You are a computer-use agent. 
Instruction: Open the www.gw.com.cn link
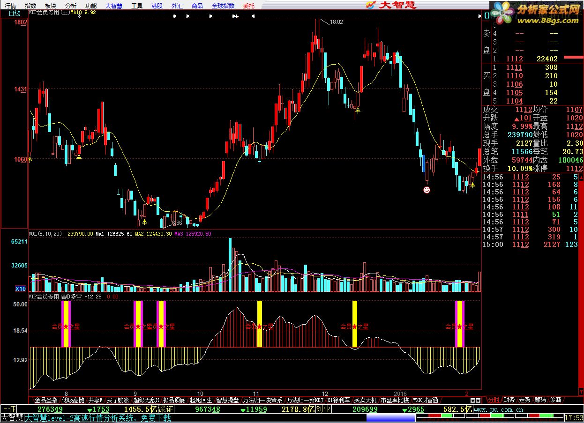(x=498, y=409)
